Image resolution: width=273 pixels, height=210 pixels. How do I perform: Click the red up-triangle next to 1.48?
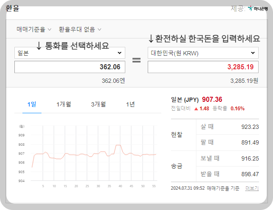(196, 109)
